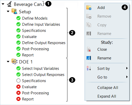Click the blue Rename study icon
Viewport: 132px width, 105px height.
click(x=89, y=58)
